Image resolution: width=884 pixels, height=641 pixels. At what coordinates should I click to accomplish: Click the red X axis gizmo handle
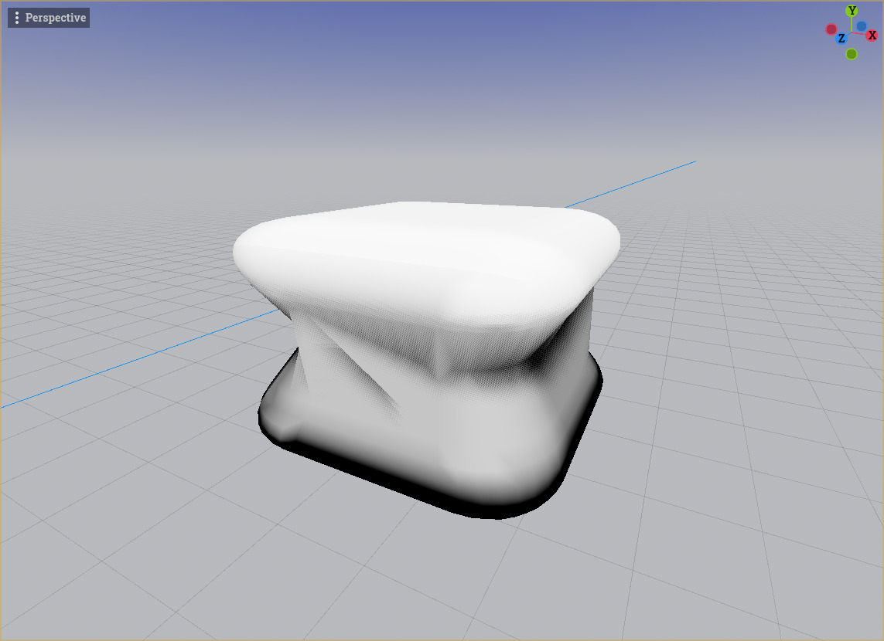[872, 36]
